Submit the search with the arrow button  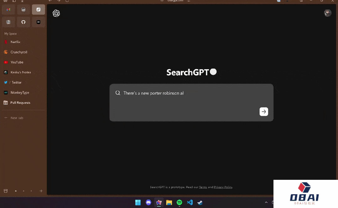coord(264,112)
